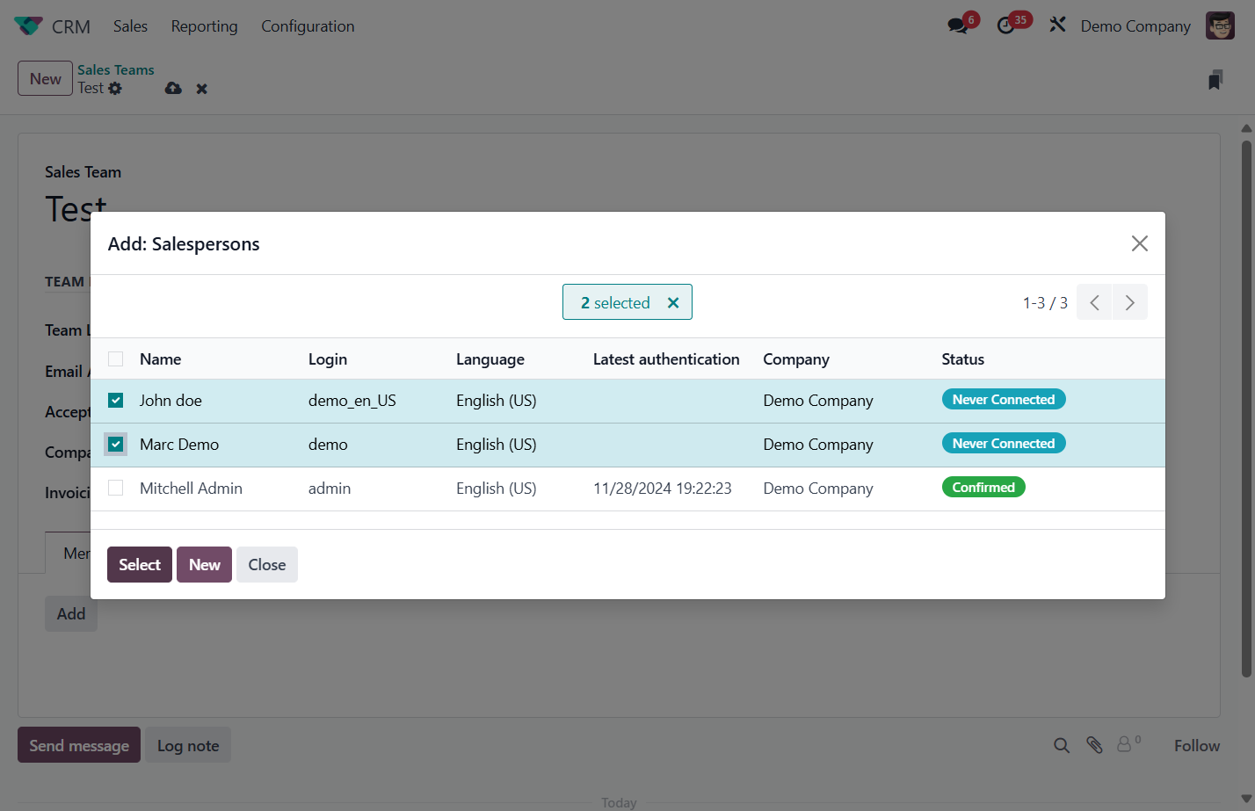This screenshot has width=1255, height=811.
Task: Discard changes with the X icon near Test
Action: tap(202, 89)
